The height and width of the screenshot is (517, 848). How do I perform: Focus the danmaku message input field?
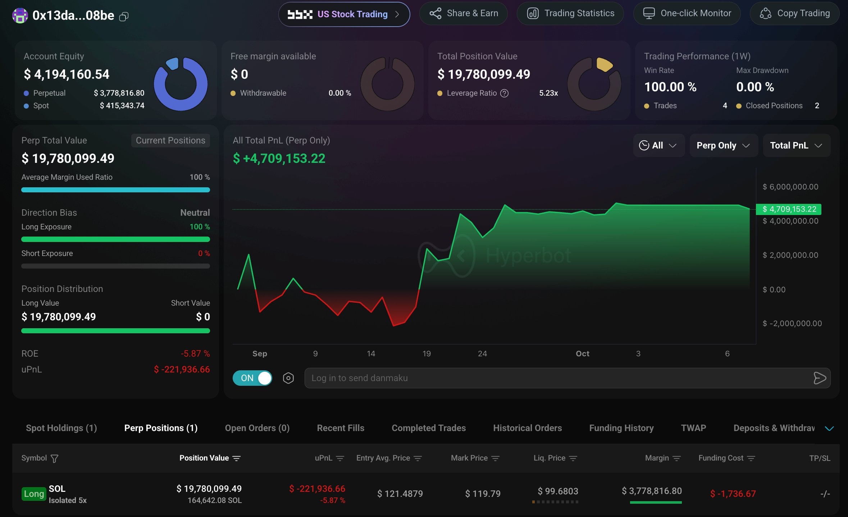pos(557,378)
